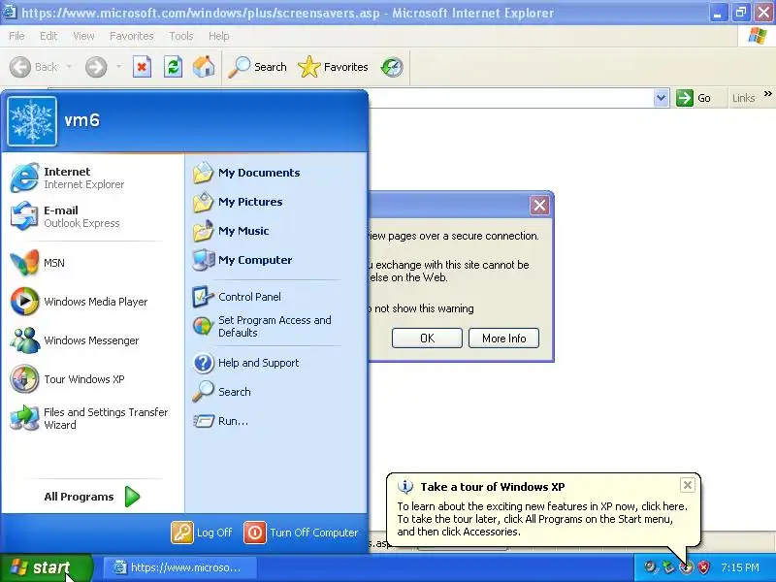Viewport: 776px width, 582px height.
Task: Open the Tools menu
Action: [181, 36]
